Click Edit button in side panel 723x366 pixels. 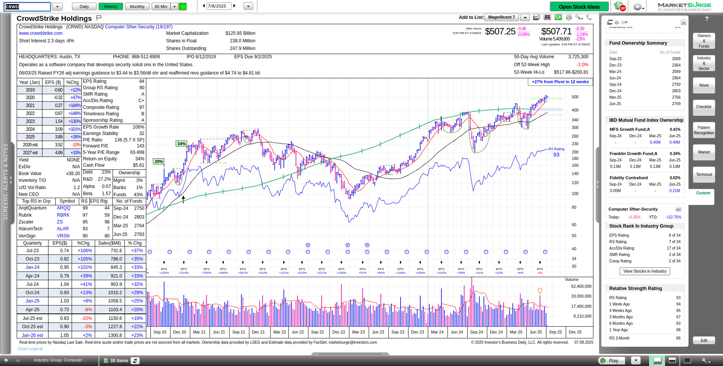click(704, 340)
